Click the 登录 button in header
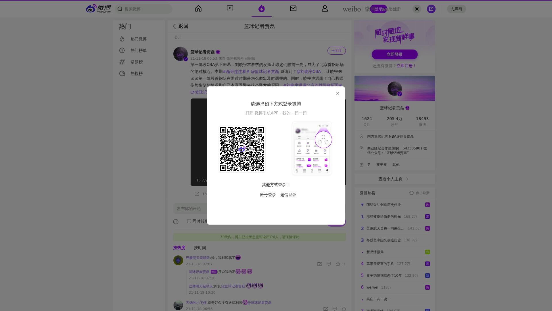 378,9
